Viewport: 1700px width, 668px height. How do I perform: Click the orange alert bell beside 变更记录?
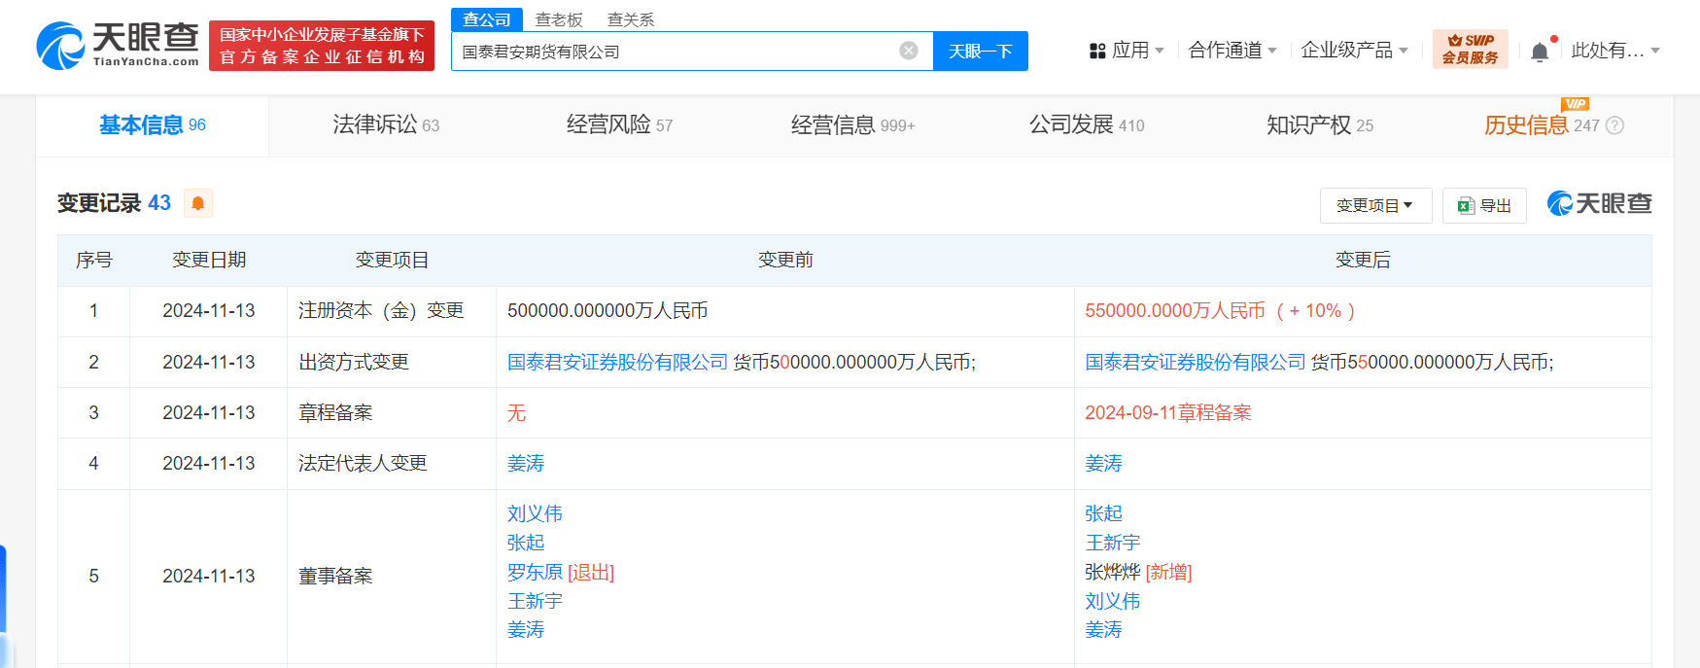[x=198, y=203]
